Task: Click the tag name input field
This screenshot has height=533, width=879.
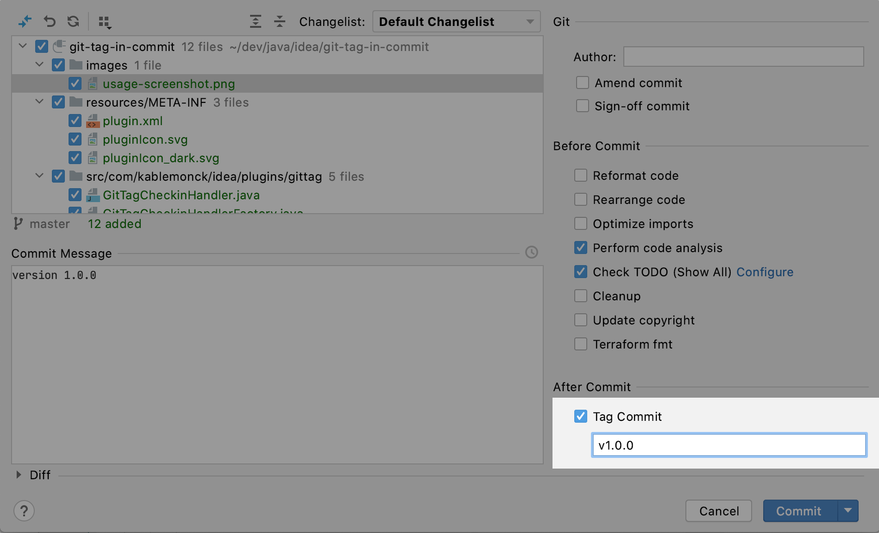Action: [729, 445]
